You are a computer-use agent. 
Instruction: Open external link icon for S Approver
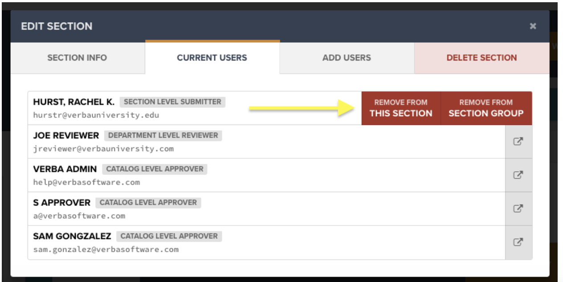coord(518,209)
